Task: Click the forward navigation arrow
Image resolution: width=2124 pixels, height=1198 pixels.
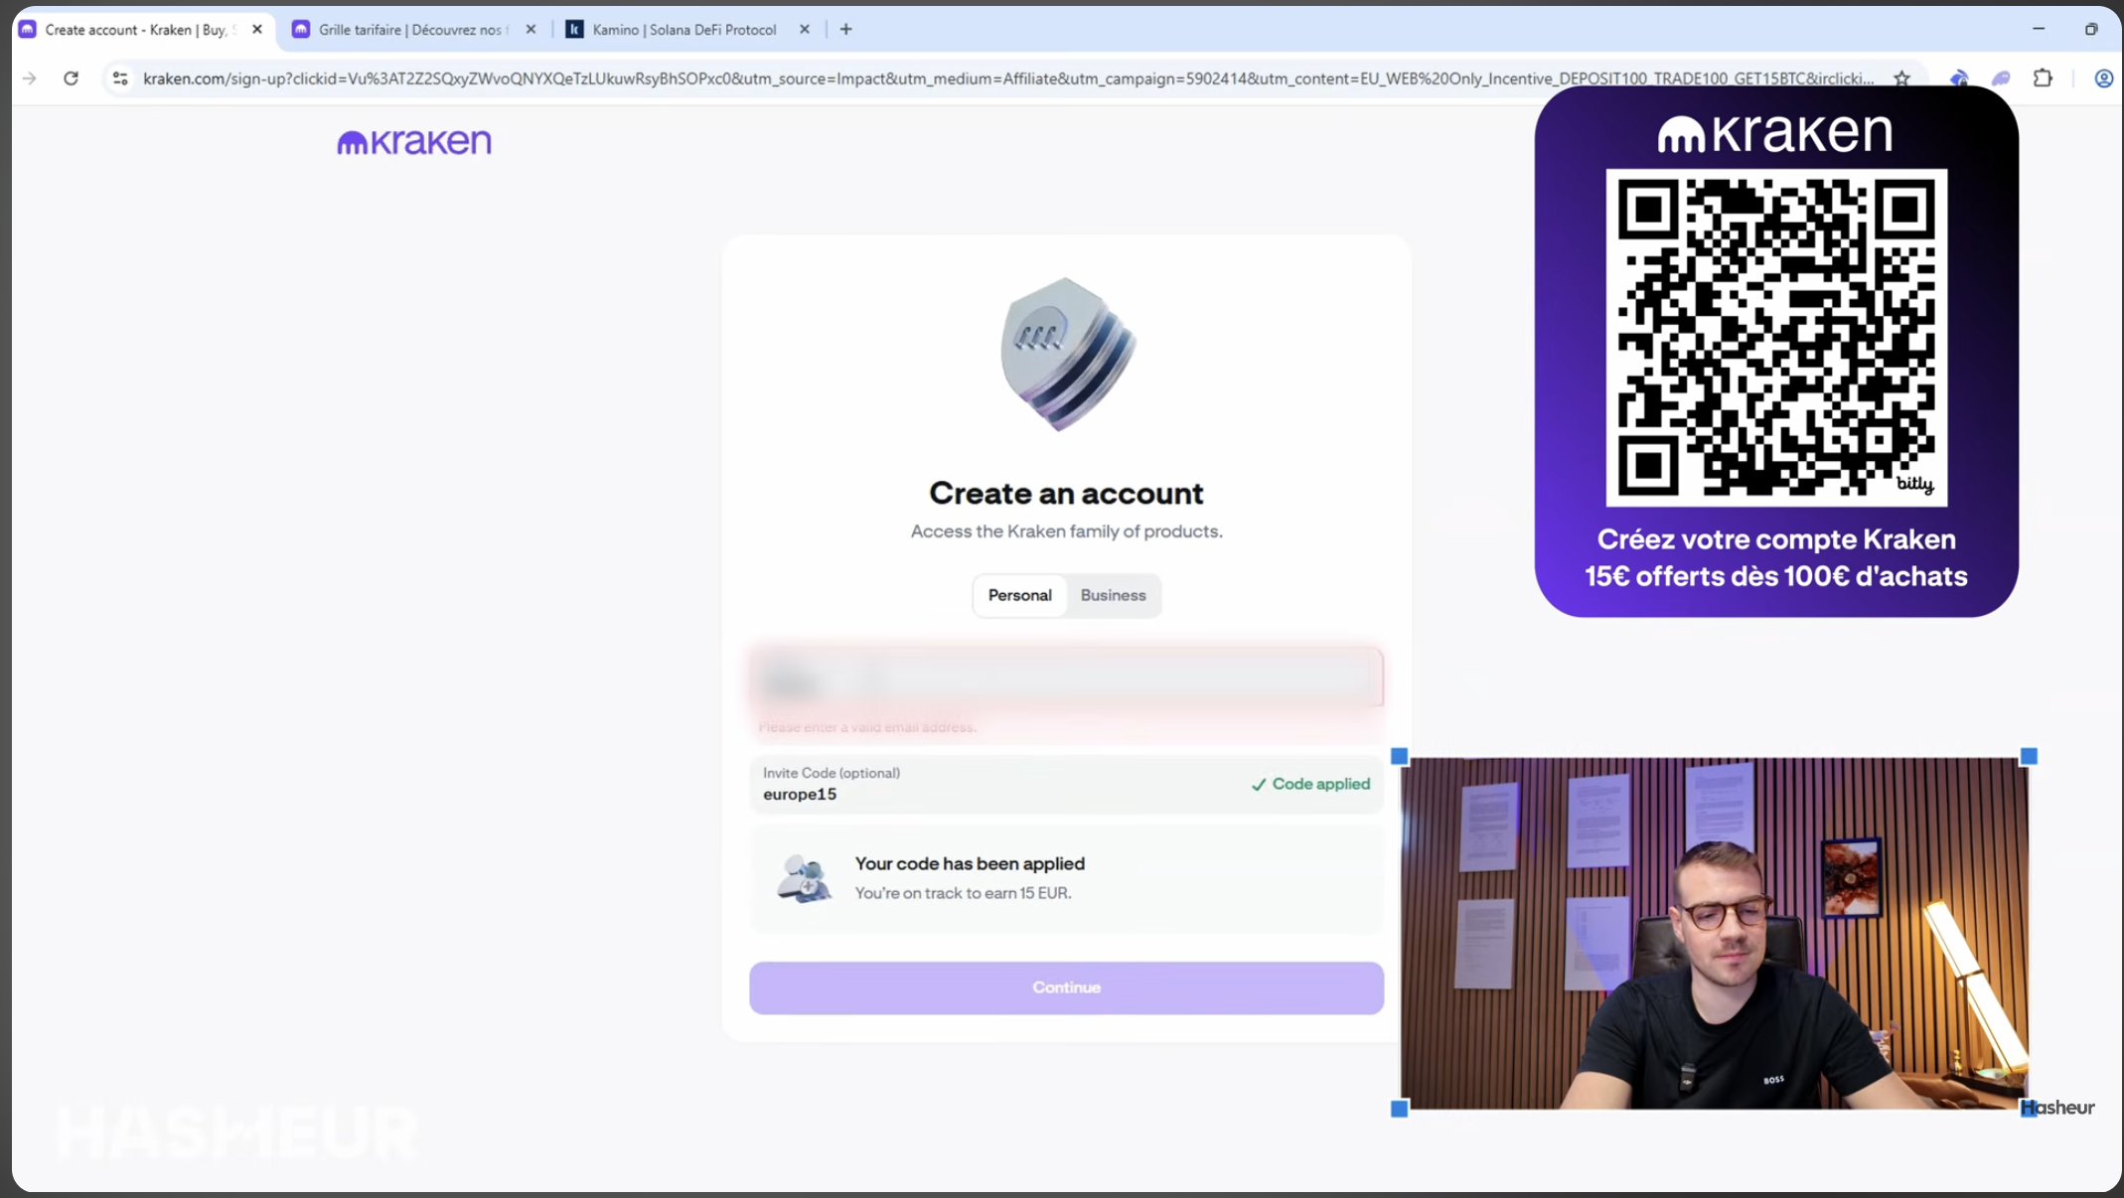Action: (30, 78)
